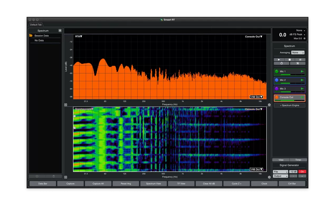Click the Reset Avg button
This screenshot has width=335, height=207.
126,184
